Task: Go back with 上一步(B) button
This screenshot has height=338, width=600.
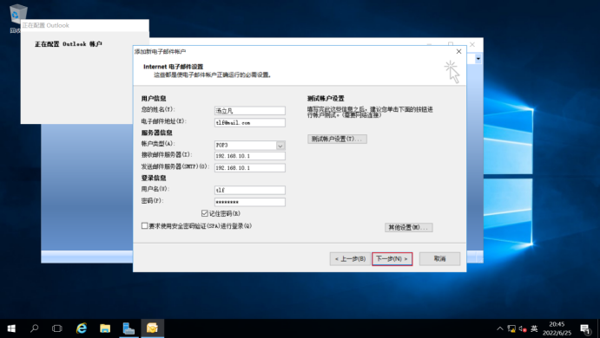Action: point(350,259)
